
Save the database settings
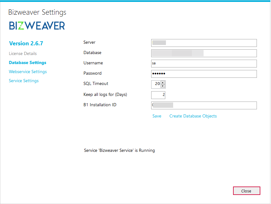[x=157, y=116]
